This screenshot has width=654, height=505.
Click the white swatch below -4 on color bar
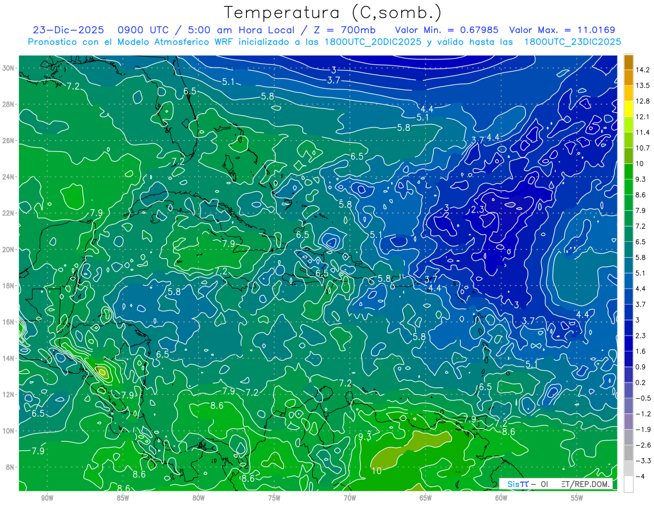pyautogui.click(x=628, y=484)
